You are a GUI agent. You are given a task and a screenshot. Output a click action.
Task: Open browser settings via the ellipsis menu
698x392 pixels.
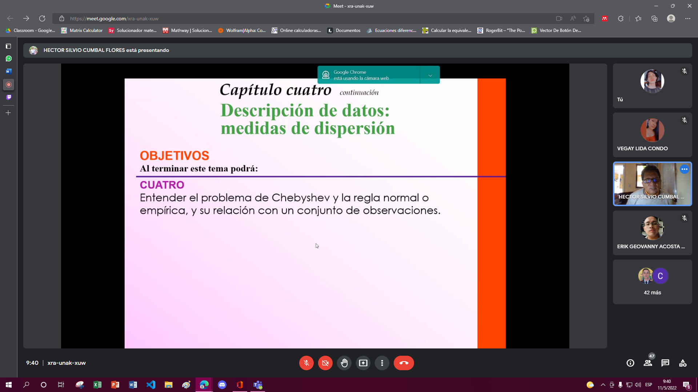tap(688, 19)
